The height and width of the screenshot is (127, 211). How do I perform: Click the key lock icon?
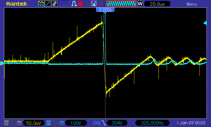[x=87, y=4]
